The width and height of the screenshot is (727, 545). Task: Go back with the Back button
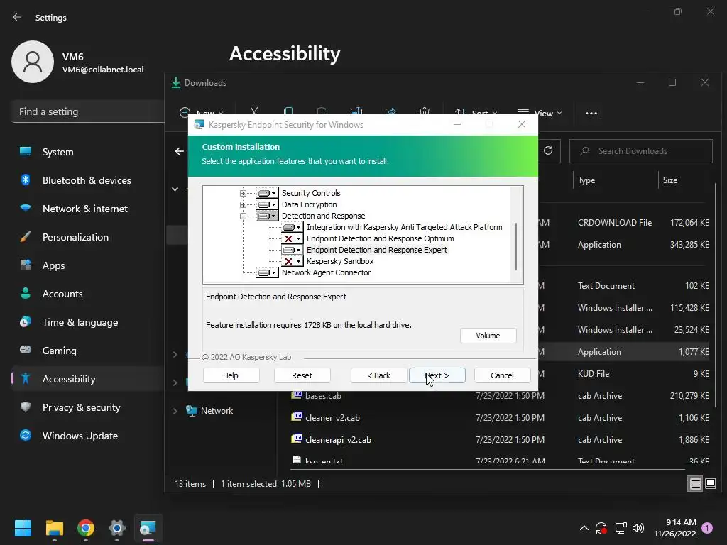pyautogui.click(x=379, y=375)
